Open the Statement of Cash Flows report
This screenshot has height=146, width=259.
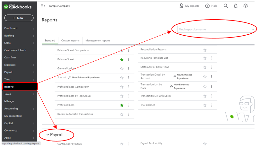pyautogui.click(x=155, y=67)
